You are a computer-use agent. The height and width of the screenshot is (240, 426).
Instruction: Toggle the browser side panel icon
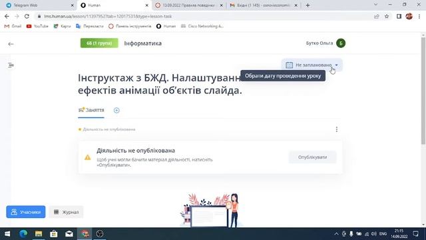coord(399,16)
